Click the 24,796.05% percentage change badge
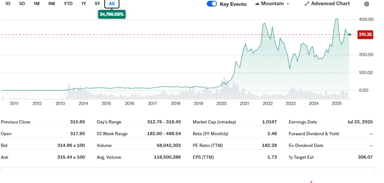Image resolution: width=384 pixels, height=183 pixels. pos(111,14)
